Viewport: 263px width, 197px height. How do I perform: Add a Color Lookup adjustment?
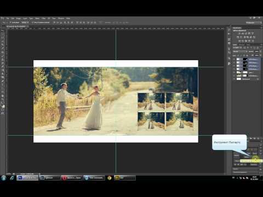254,37
